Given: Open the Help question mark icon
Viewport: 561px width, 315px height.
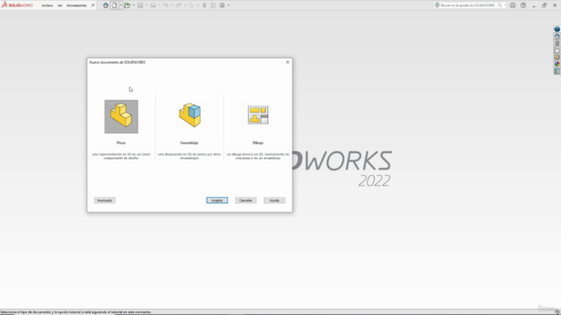Looking at the screenshot, I should tap(523, 5).
